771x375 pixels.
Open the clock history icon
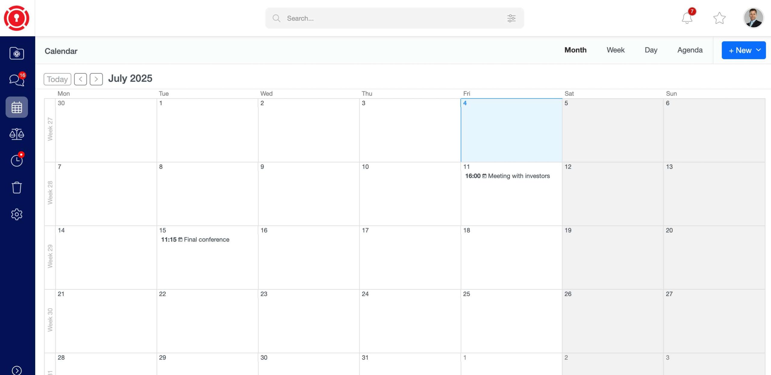pos(17,160)
